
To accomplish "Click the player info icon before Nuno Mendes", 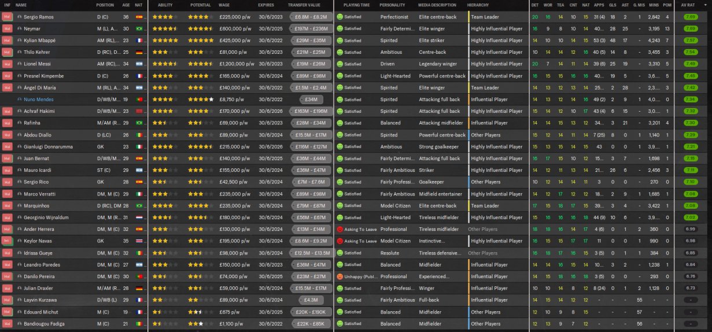I will (20, 99).
